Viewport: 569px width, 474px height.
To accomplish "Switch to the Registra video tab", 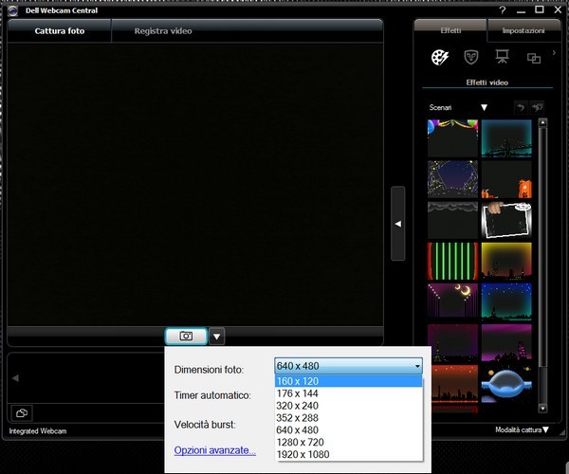I will (163, 31).
